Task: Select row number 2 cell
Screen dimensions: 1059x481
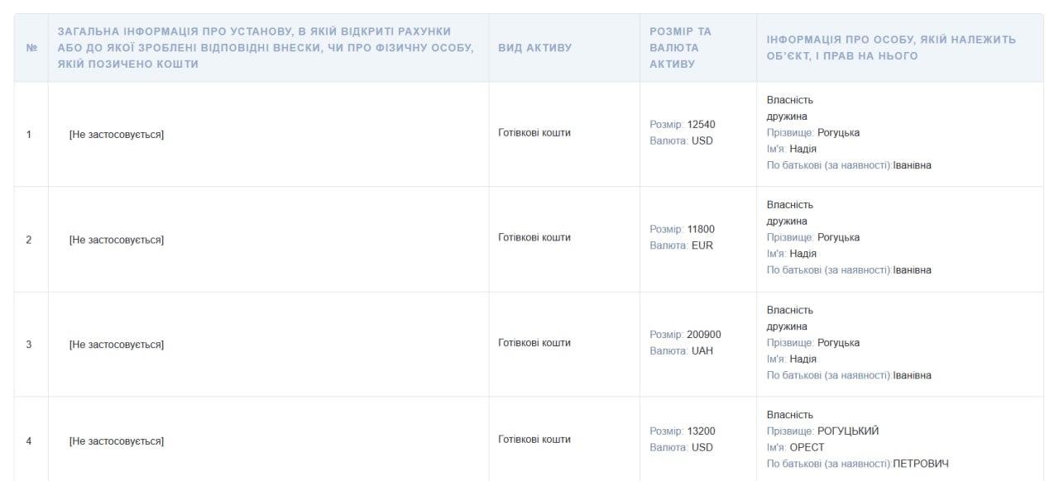Action: tap(29, 240)
